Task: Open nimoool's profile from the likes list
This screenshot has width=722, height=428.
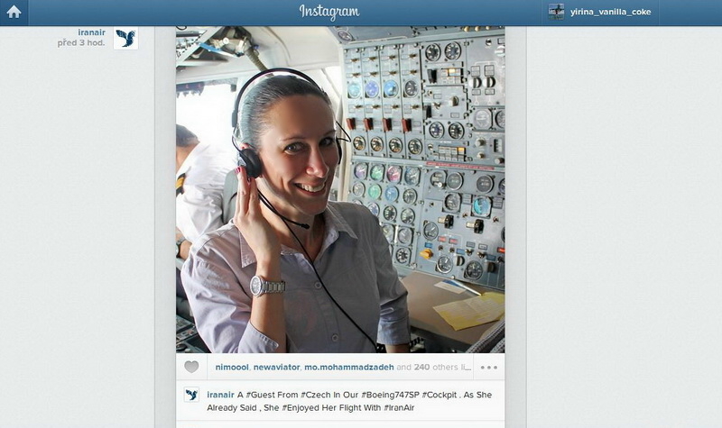Action: pyautogui.click(x=232, y=367)
